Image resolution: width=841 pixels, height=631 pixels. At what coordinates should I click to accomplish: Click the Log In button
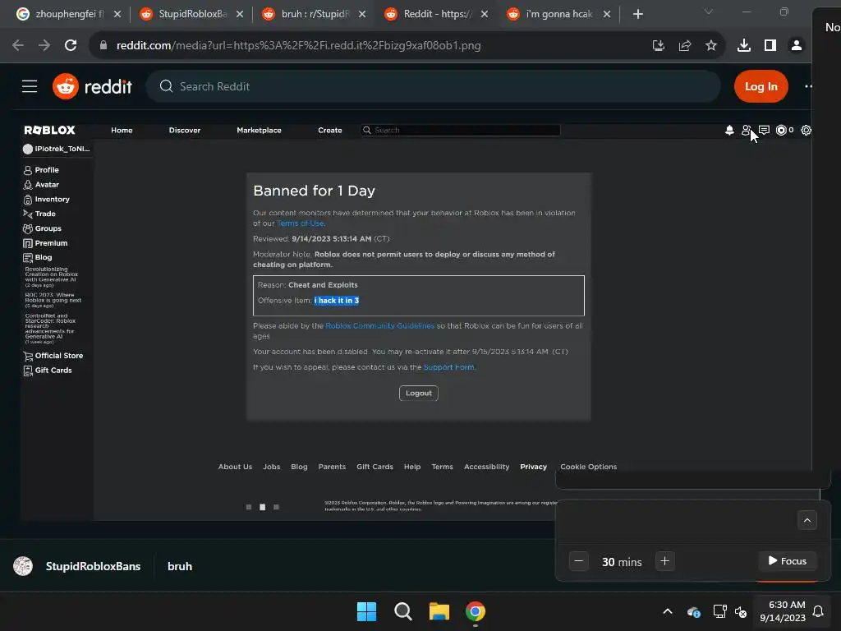coord(761,86)
